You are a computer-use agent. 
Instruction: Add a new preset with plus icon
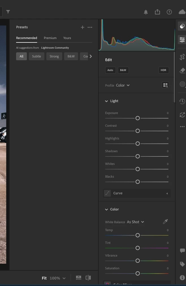click(83, 27)
